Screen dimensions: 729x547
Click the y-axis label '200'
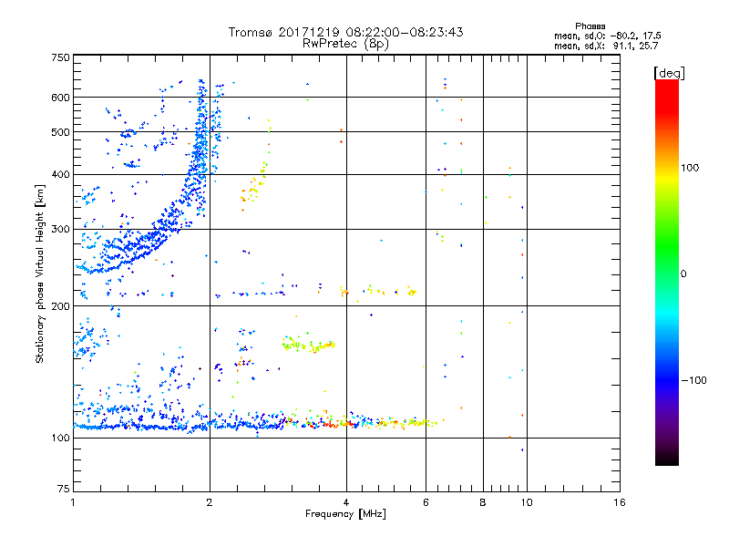tap(60, 306)
